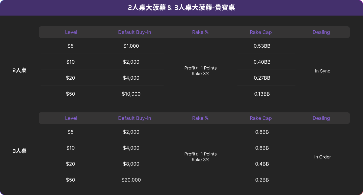Click the 0.53BB rake cap value

point(262,46)
